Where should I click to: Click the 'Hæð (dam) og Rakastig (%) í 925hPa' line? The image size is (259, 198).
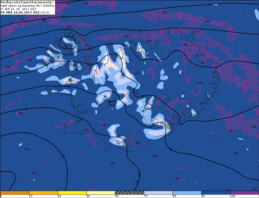(x=27, y=6)
